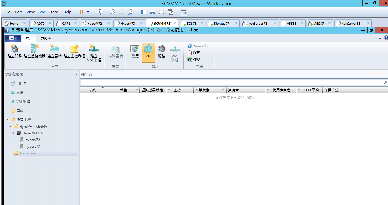Open the 建立虛擬機器 dropdown arrow
This screenshot has height=205, width=388.
[35, 60]
